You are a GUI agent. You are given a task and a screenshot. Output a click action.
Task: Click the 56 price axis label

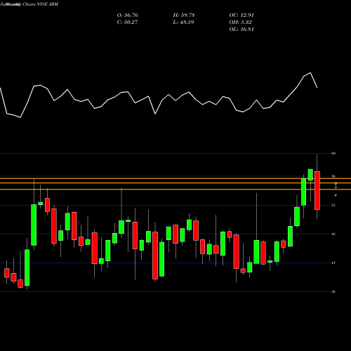click(333, 176)
